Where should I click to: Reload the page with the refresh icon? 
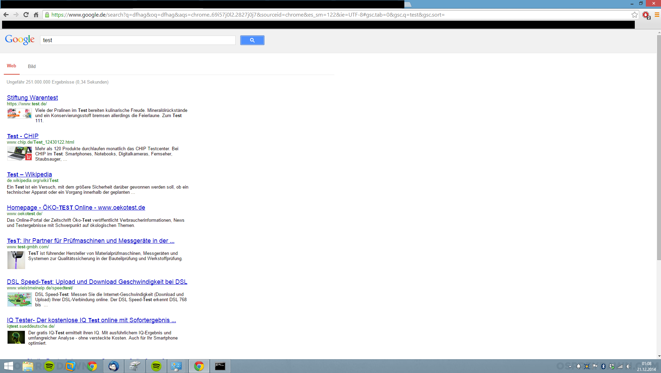[26, 15]
